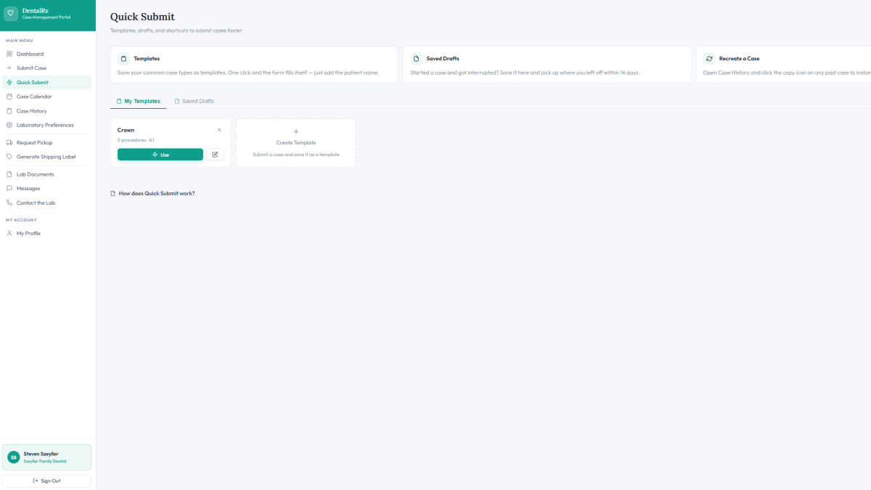Image resolution: width=871 pixels, height=490 pixels.
Task: Click the truck icon beside Request Pickup
Action: click(9, 142)
